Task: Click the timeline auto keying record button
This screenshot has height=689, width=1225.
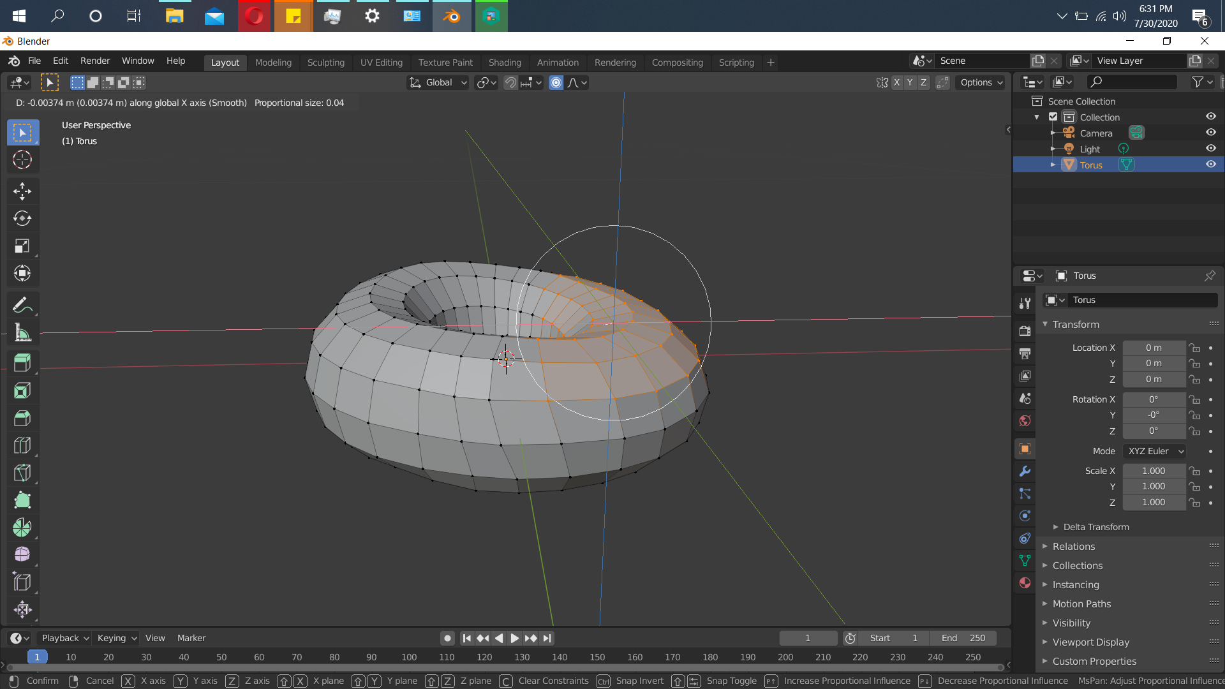Action: pos(447,639)
